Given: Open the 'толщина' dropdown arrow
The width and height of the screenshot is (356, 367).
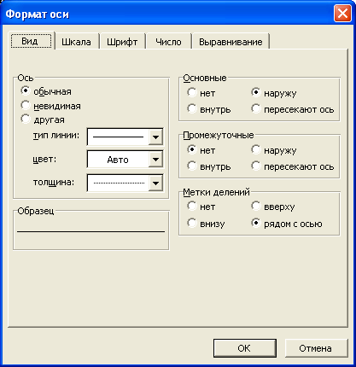Looking at the screenshot, I should 155,183.
